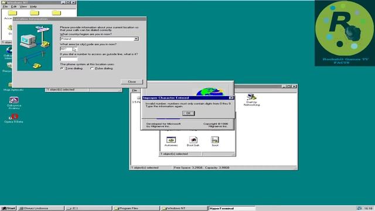Close the Improper Character Entered dialog with X

(231, 98)
